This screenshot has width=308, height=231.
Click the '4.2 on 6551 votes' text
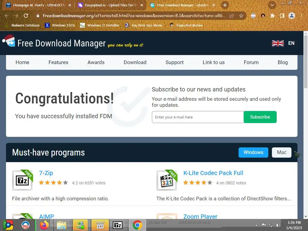[89, 183]
